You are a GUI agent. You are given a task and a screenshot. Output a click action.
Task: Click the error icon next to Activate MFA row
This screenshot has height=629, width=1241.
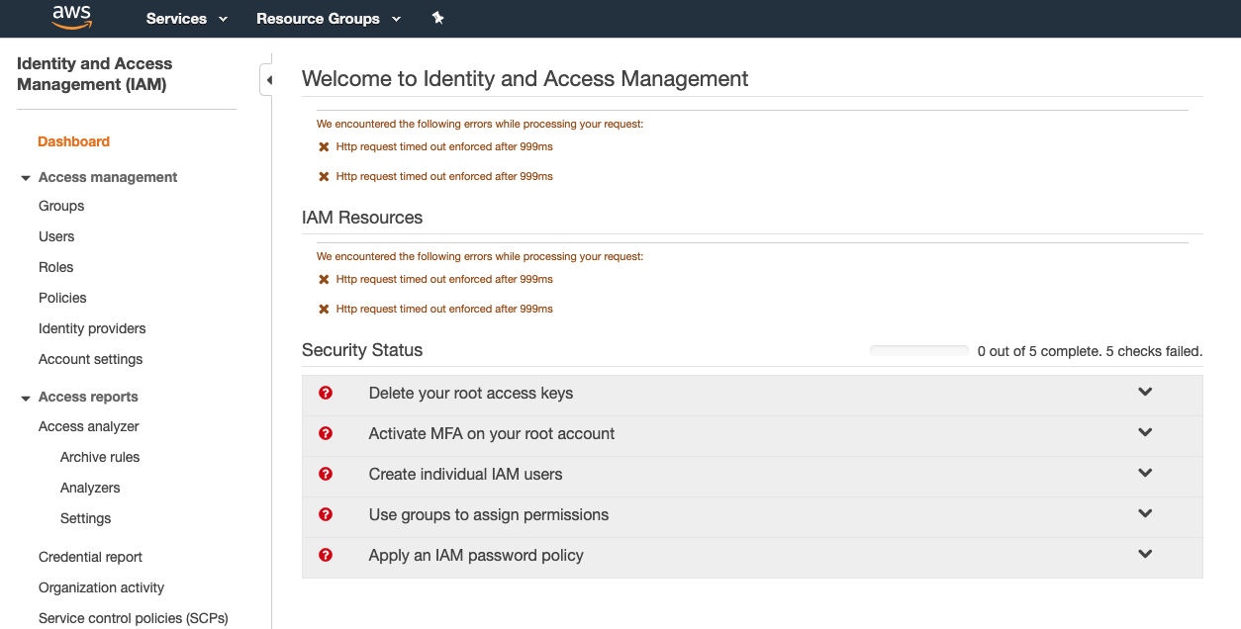[326, 433]
